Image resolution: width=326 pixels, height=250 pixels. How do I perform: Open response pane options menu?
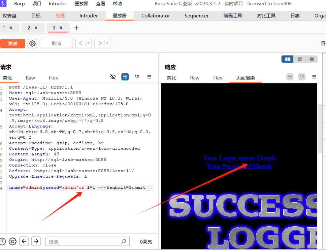click(314, 77)
